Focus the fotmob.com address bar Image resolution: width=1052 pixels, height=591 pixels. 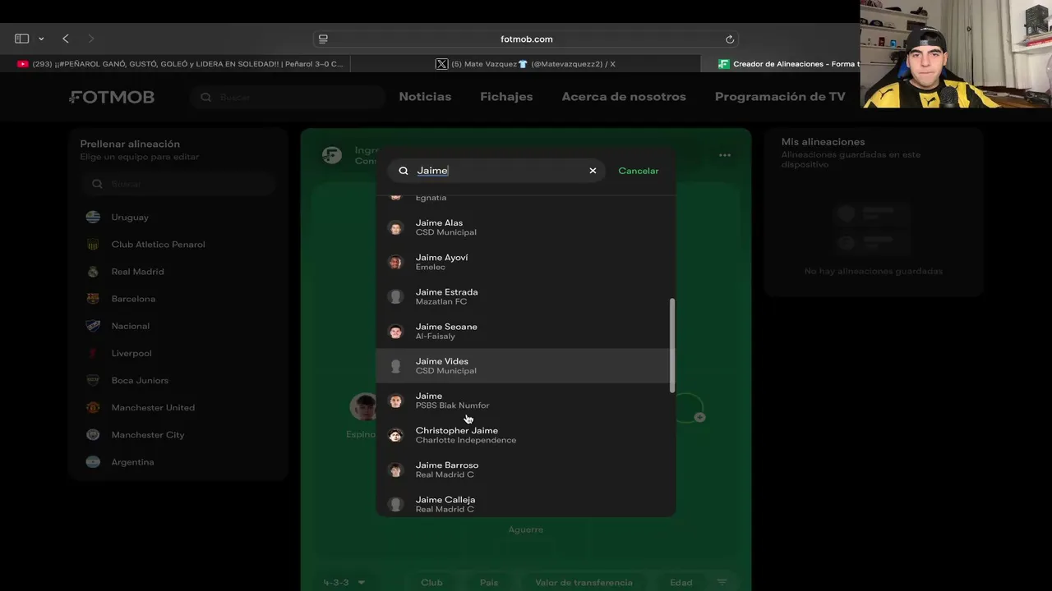(x=526, y=39)
